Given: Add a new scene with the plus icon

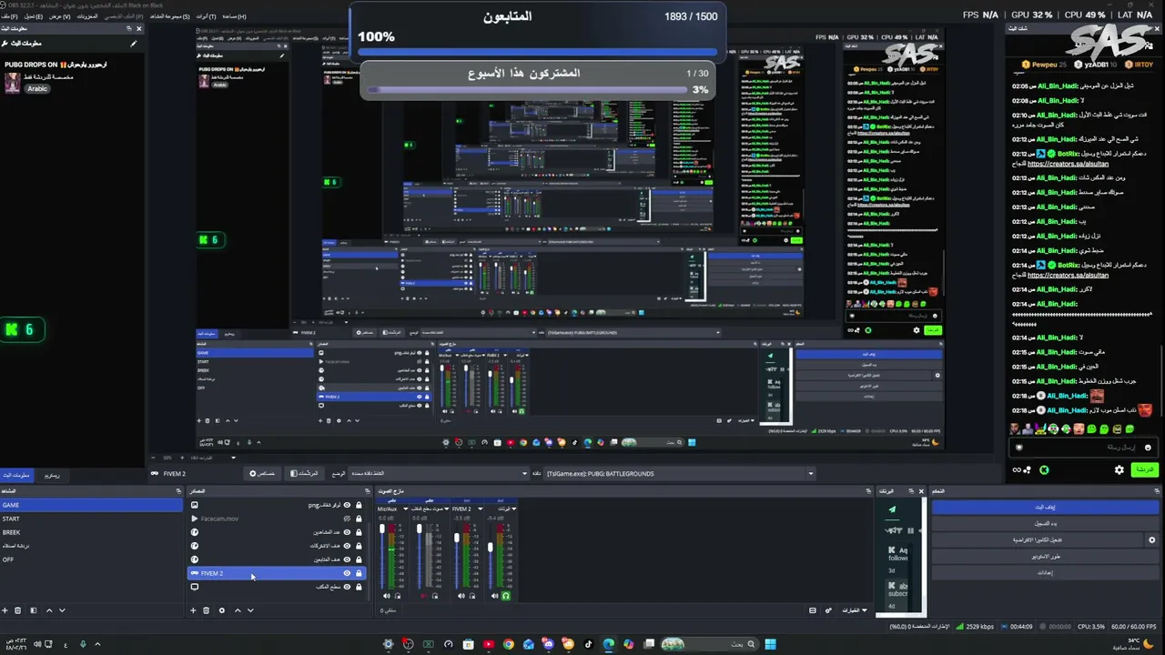Looking at the screenshot, I should tap(5, 610).
